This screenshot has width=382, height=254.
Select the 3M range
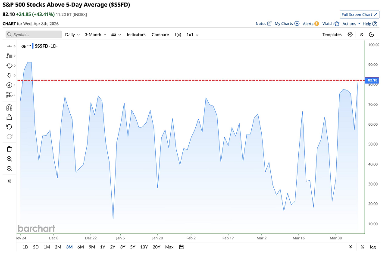point(69,247)
